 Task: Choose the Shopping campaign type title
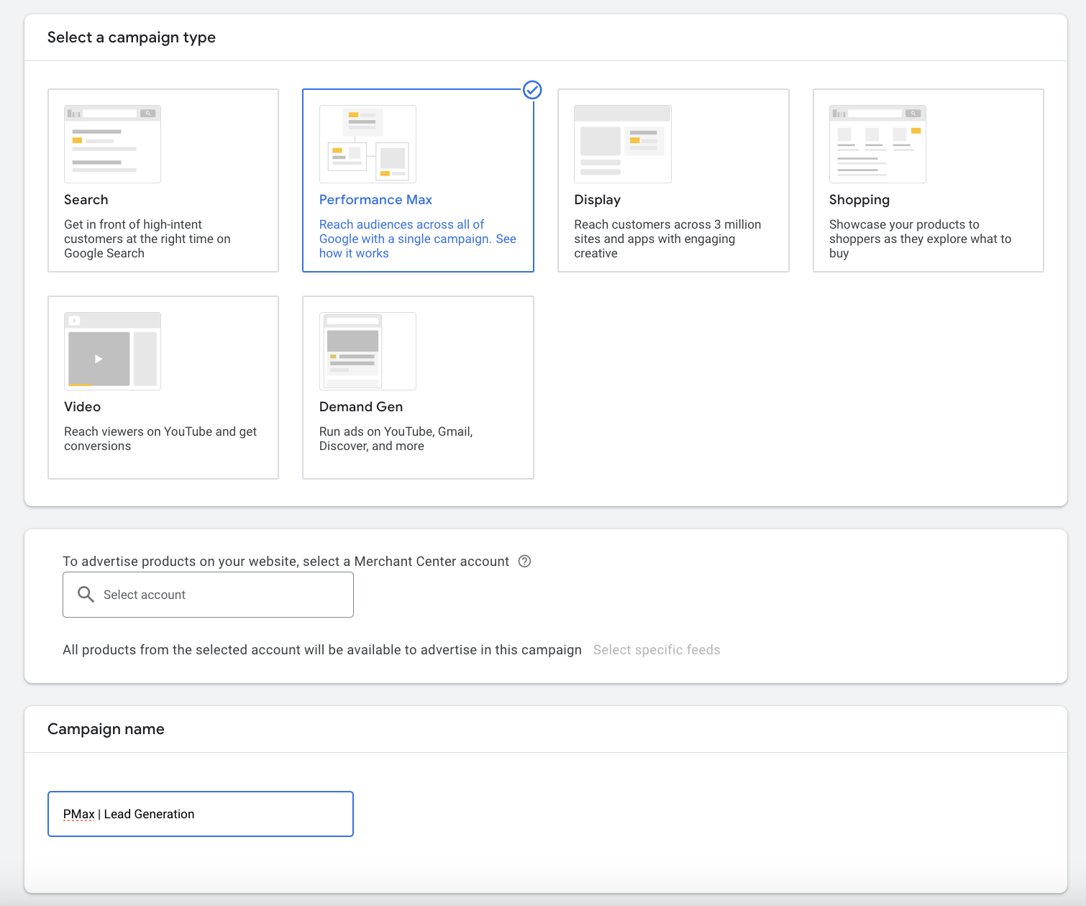[859, 200]
